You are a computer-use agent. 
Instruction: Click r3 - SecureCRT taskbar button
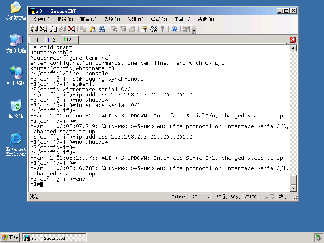click(x=54, y=238)
